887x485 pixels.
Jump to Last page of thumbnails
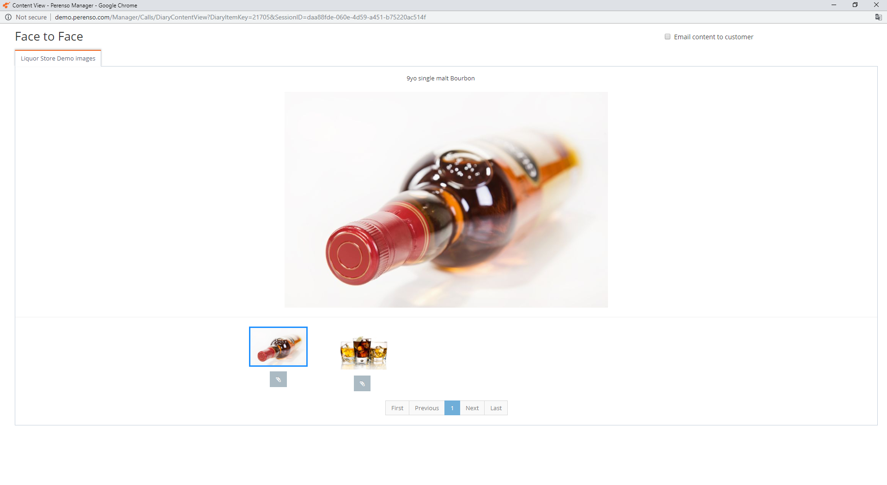496,408
